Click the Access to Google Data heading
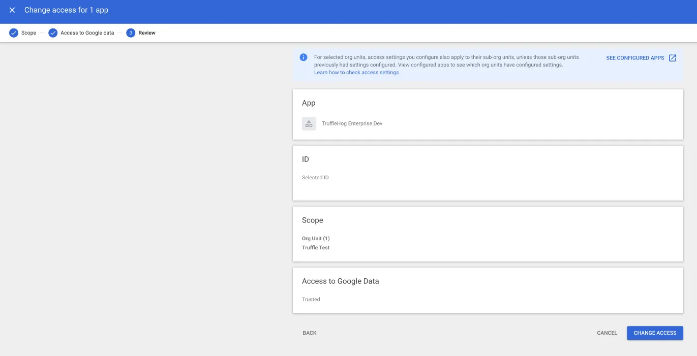 [341, 281]
